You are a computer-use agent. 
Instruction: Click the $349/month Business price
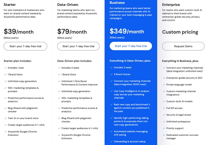click(x=127, y=31)
